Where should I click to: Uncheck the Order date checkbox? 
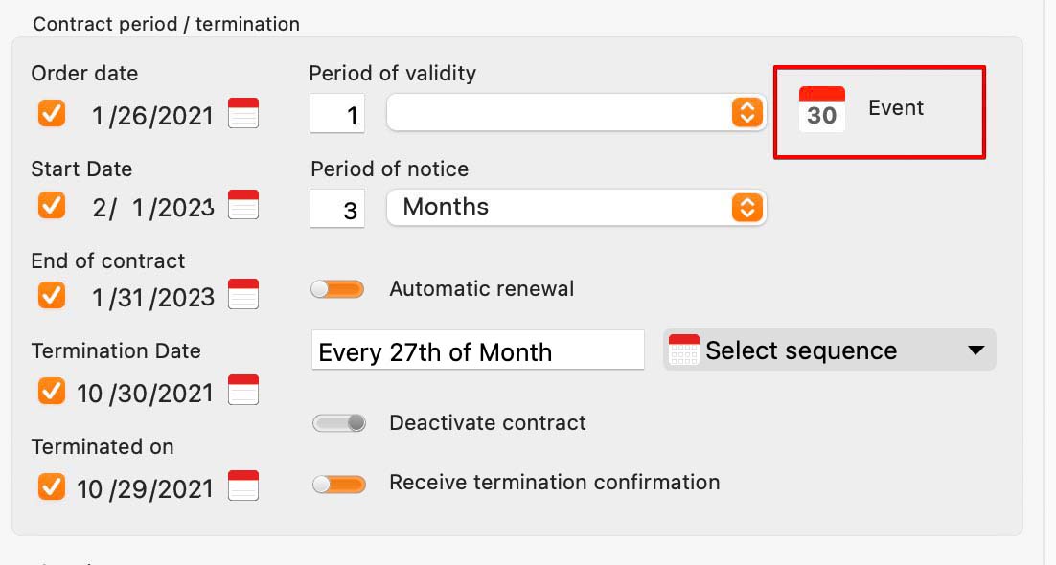52,114
